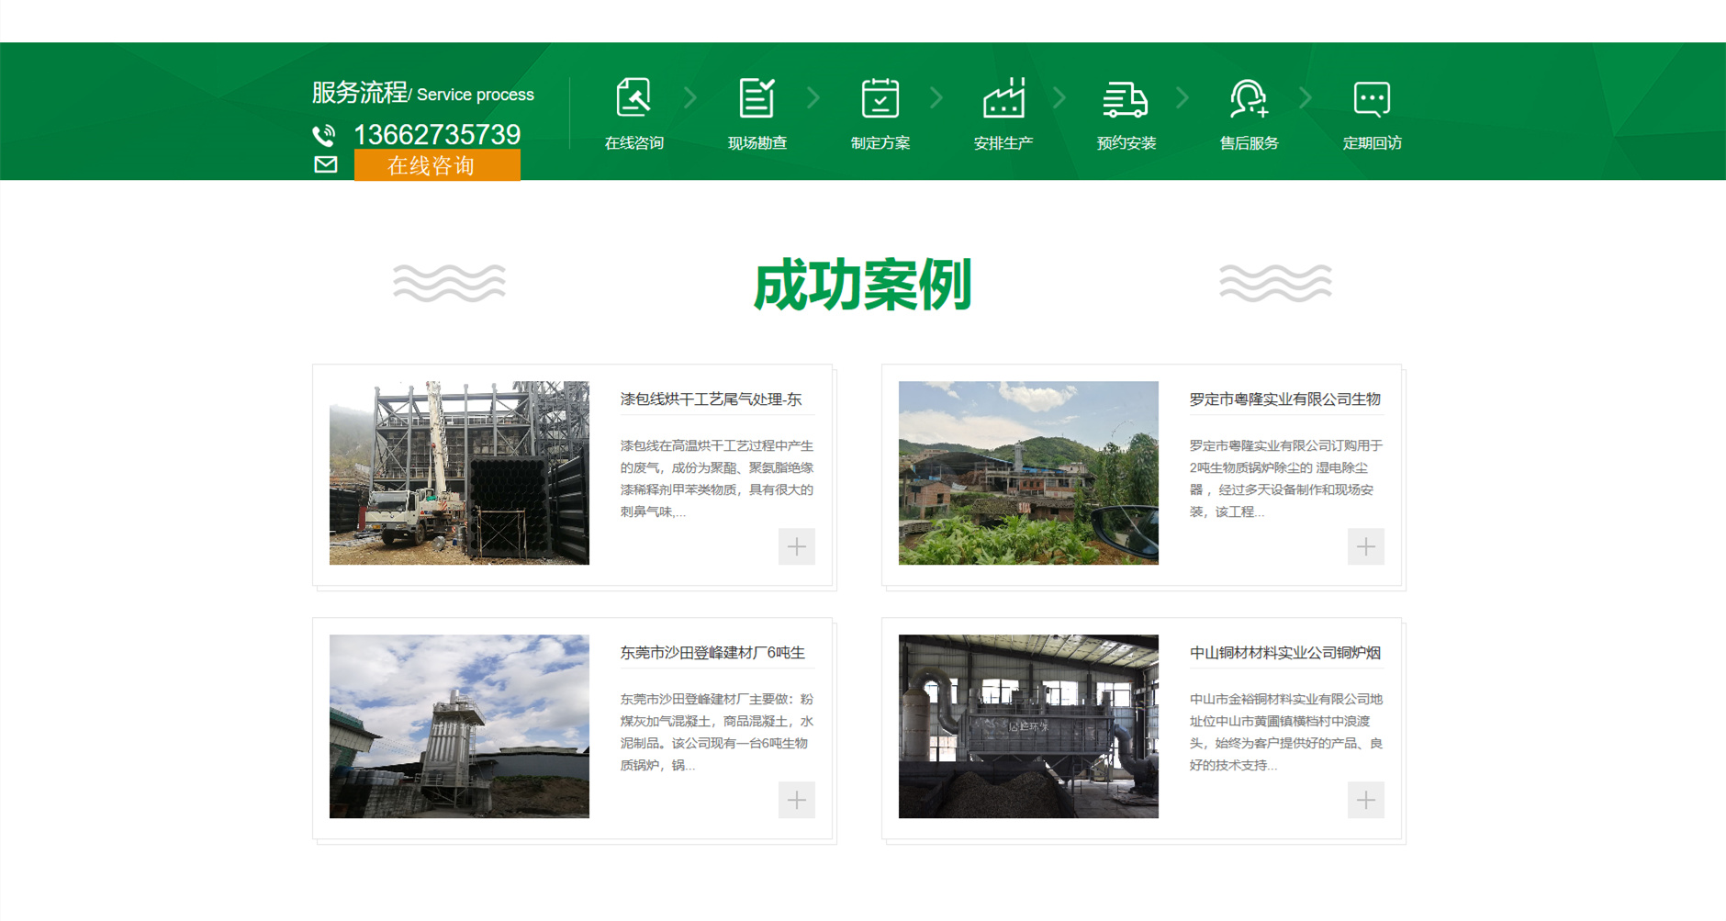Click the crane construction site thumbnail

[459, 473]
